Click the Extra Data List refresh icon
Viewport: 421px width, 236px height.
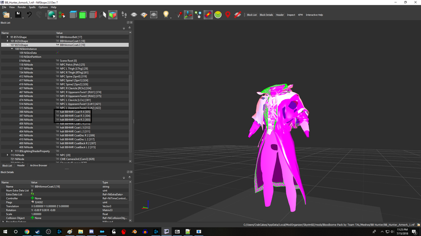(33, 194)
